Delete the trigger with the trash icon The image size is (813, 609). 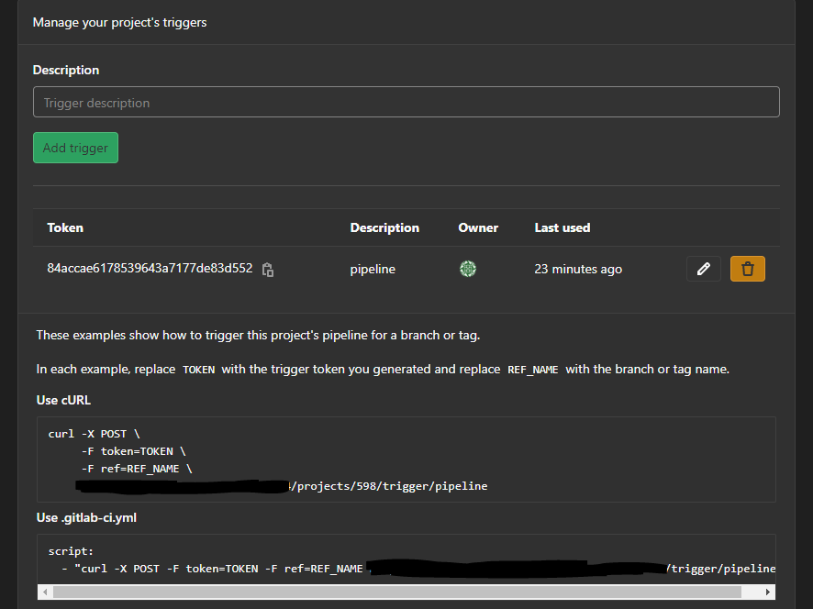747,268
